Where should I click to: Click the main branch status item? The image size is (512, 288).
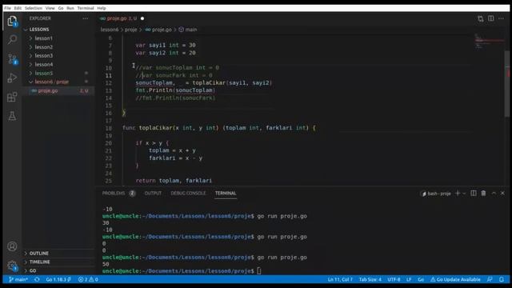tap(18, 279)
